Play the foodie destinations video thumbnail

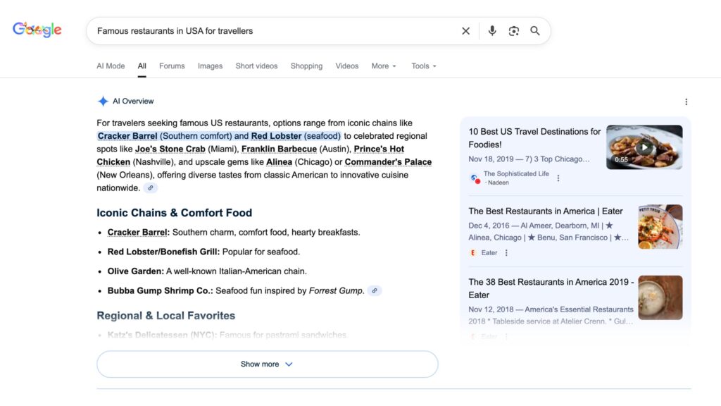(644, 147)
